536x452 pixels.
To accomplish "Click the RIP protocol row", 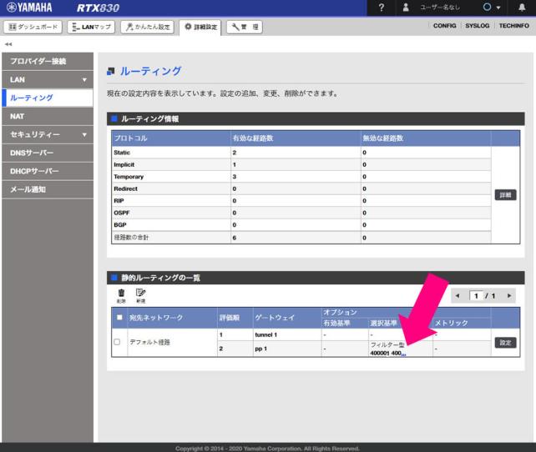I will [301, 201].
